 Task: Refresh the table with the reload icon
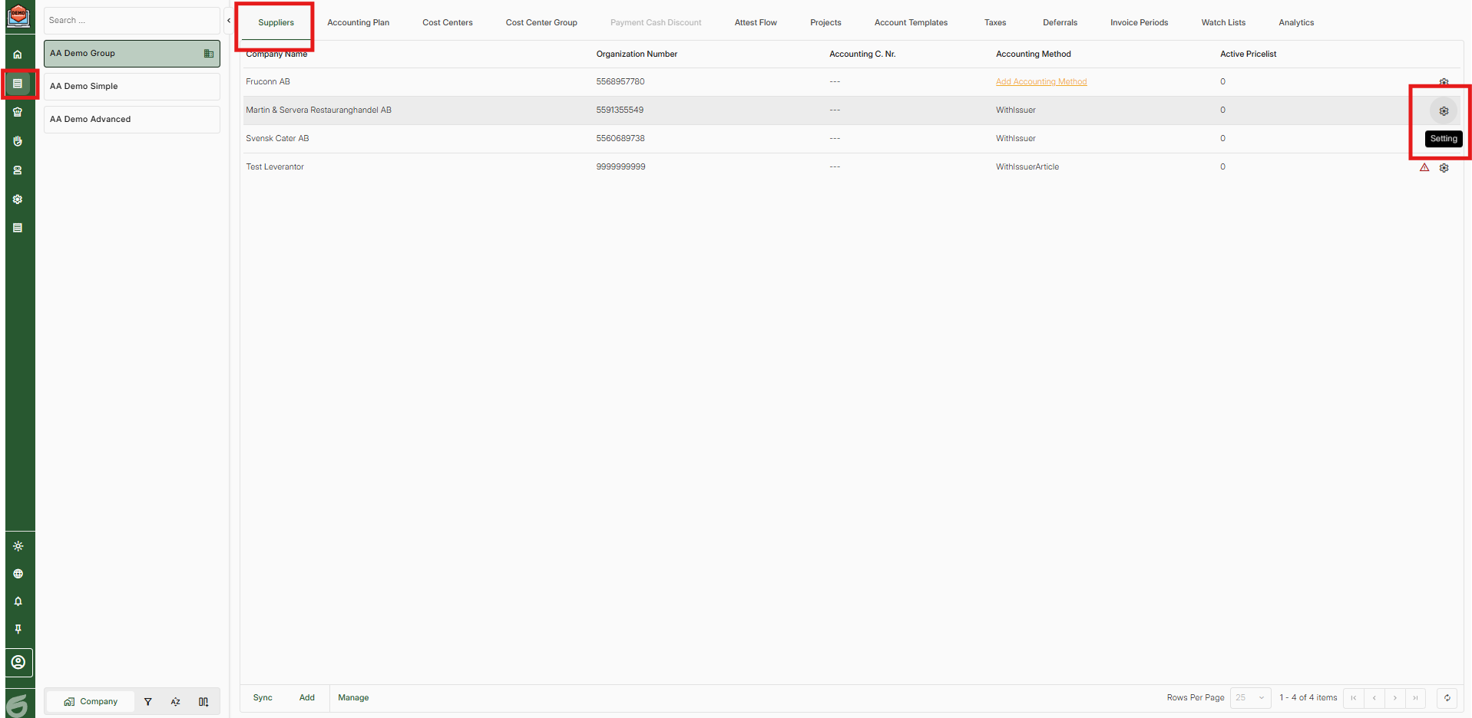pos(1447,698)
